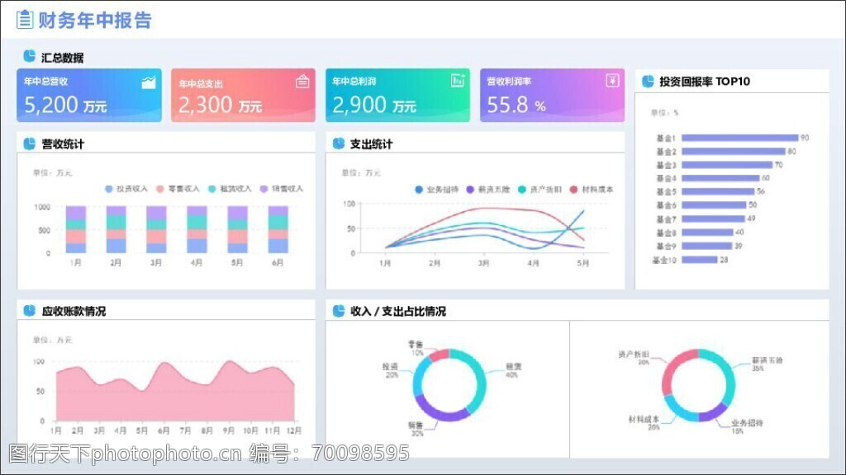Click the pie icon next to 投资回报率 TOP10
The width and height of the screenshot is (846, 475).
648,81
